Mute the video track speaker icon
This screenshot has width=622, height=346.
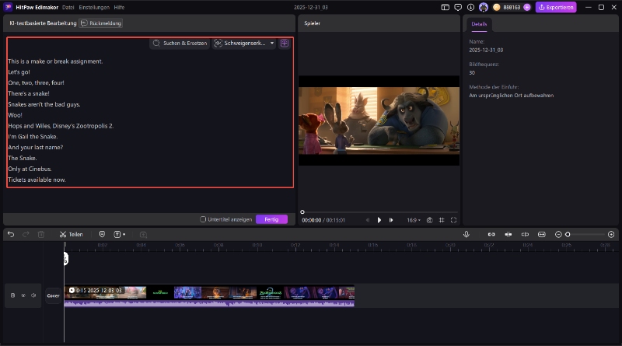click(x=33, y=295)
